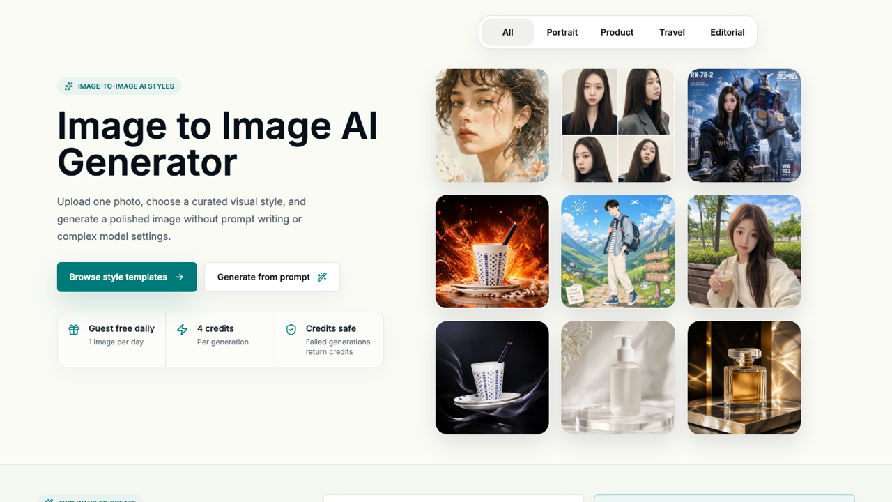Click the Guest free daily text
The height and width of the screenshot is (502, 892).
coord(121,328)
